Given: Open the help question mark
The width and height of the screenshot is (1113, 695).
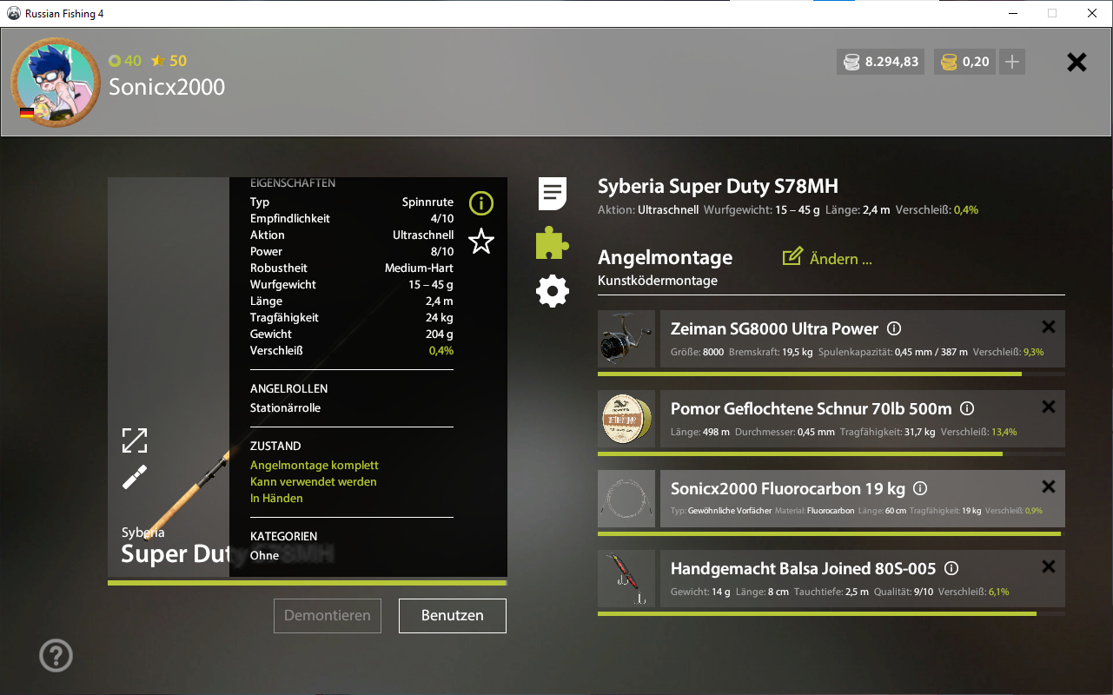Looking at the screenshot, I should coord(56,656).
